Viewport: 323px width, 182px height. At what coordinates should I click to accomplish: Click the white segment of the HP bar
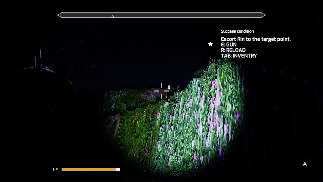tap(118, 169)
